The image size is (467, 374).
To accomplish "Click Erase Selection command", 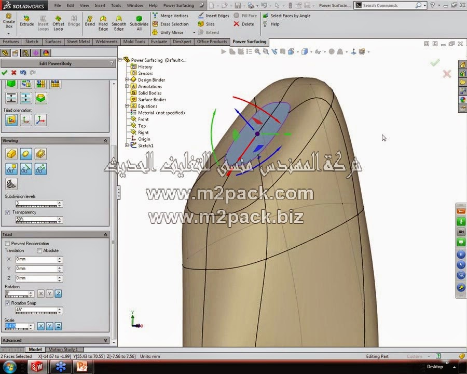I will [x=170, y=24].
